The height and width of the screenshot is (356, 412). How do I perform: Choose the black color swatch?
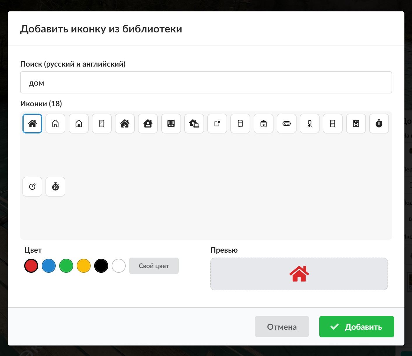(x=101, y=266)
